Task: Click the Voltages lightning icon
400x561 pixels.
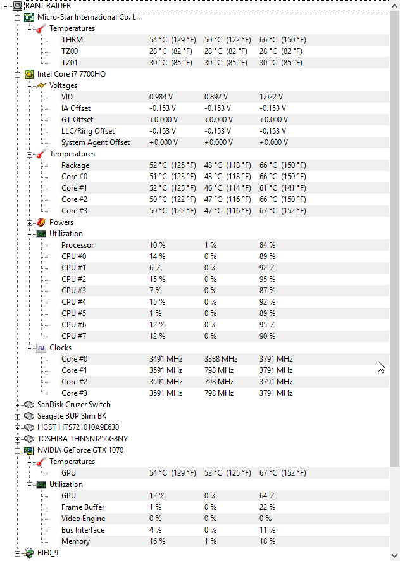Action: [41, 85]
